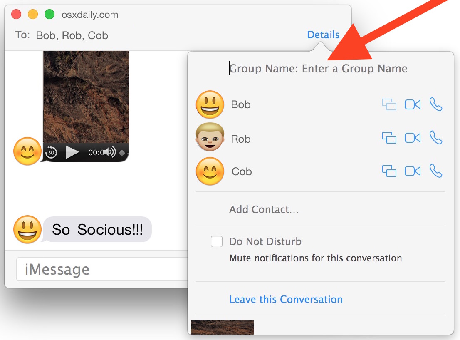460x340 pixels.
Task: Click the Mute notifications for this conversation text
Action: click(x=315, y=258)
